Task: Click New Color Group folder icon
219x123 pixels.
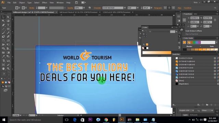Action: click(207, 105)
